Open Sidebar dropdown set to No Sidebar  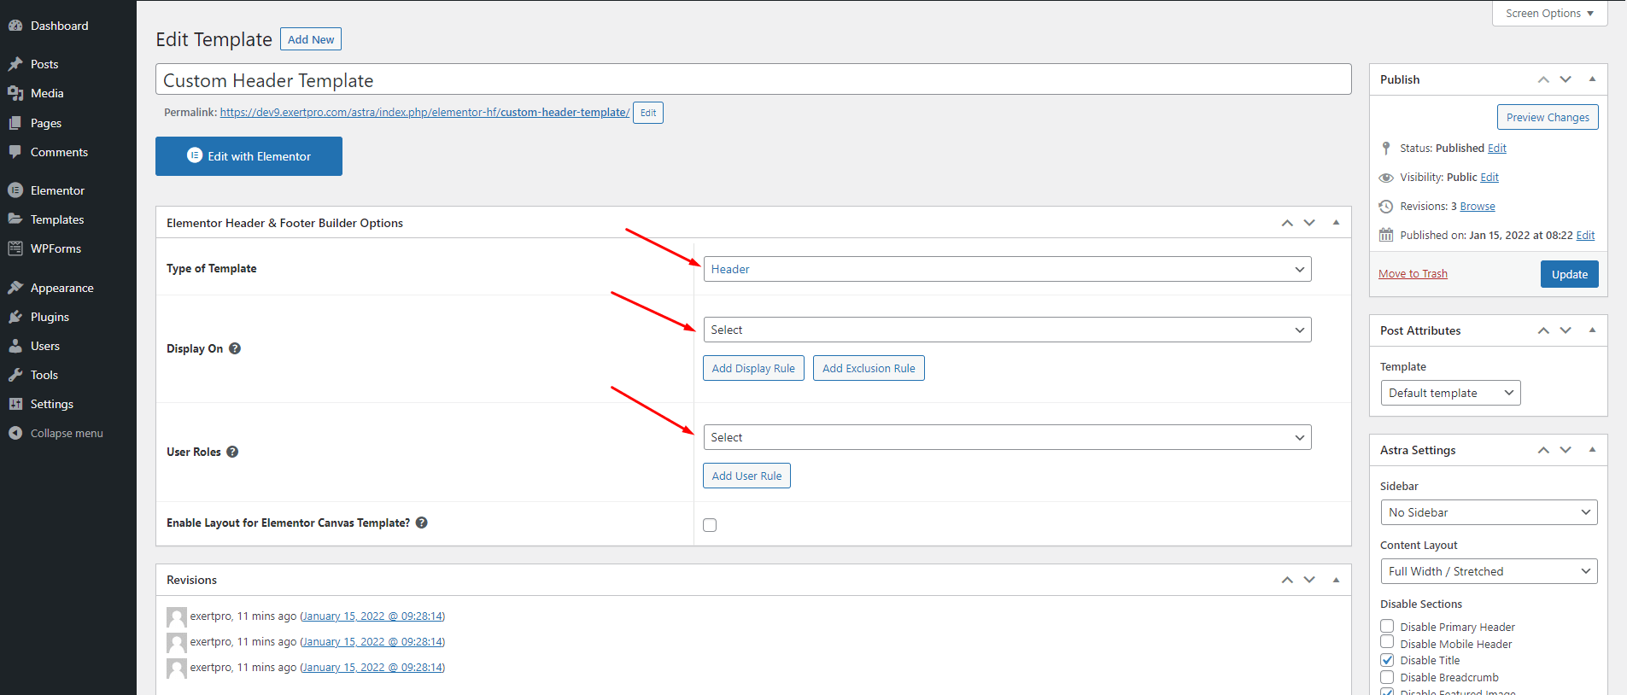pos(1489,512)
